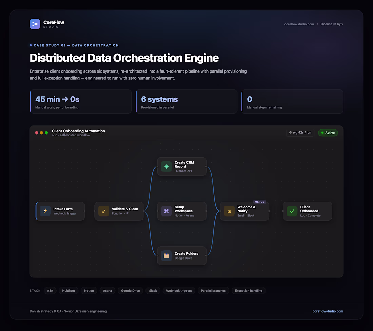This screenshot has width=373, height=331.
Task: Click the Create Folders folder icon
Action: (166, 256)
